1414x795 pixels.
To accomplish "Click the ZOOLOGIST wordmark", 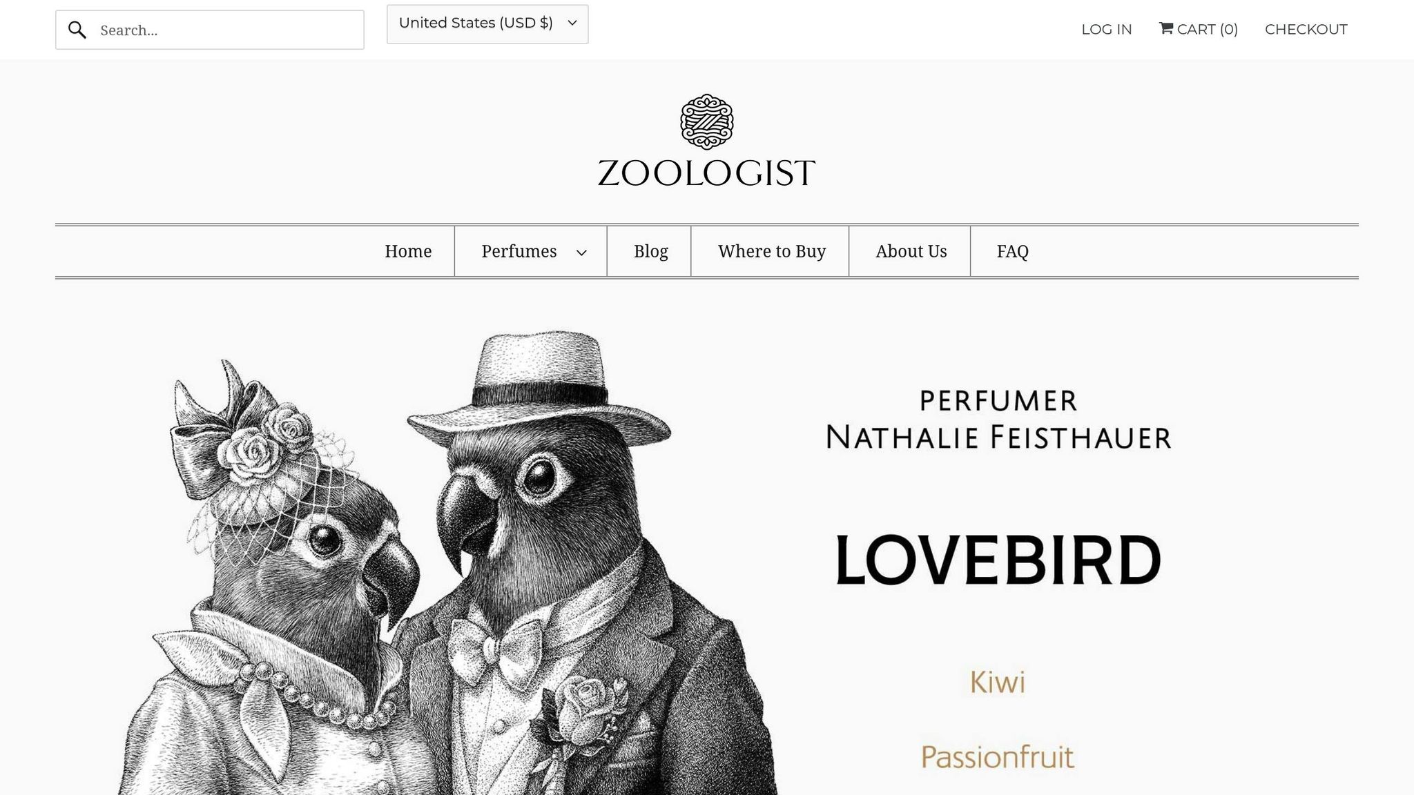I will click(x=706, y=173).
